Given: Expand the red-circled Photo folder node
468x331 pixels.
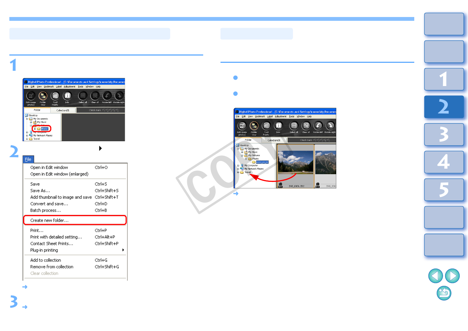Looking at the screenshot, I should 35,129.
